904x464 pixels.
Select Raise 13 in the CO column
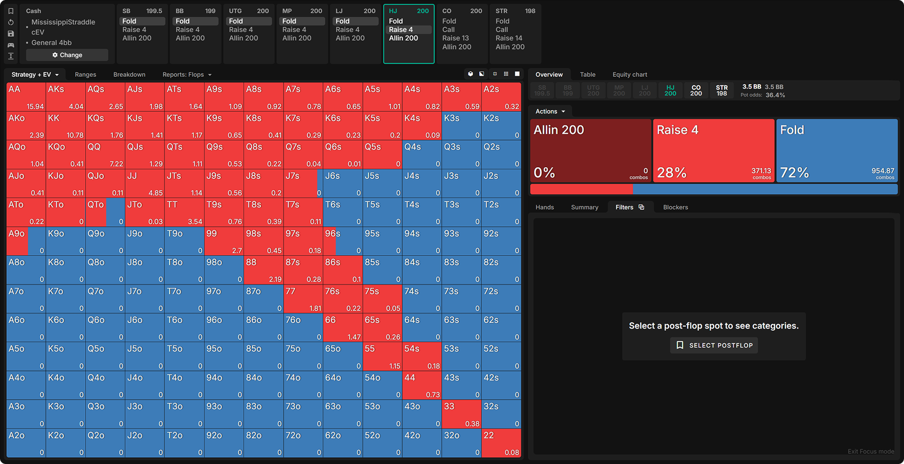click(x=455, y=38)
